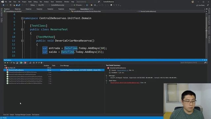211x119 pixels.
Task: Toggle the total tests filter showing 7
Action: (18, 63)
